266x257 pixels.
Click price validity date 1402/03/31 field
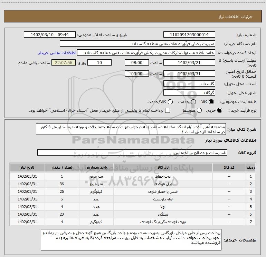pyautogui.click(x=189, y=73)
